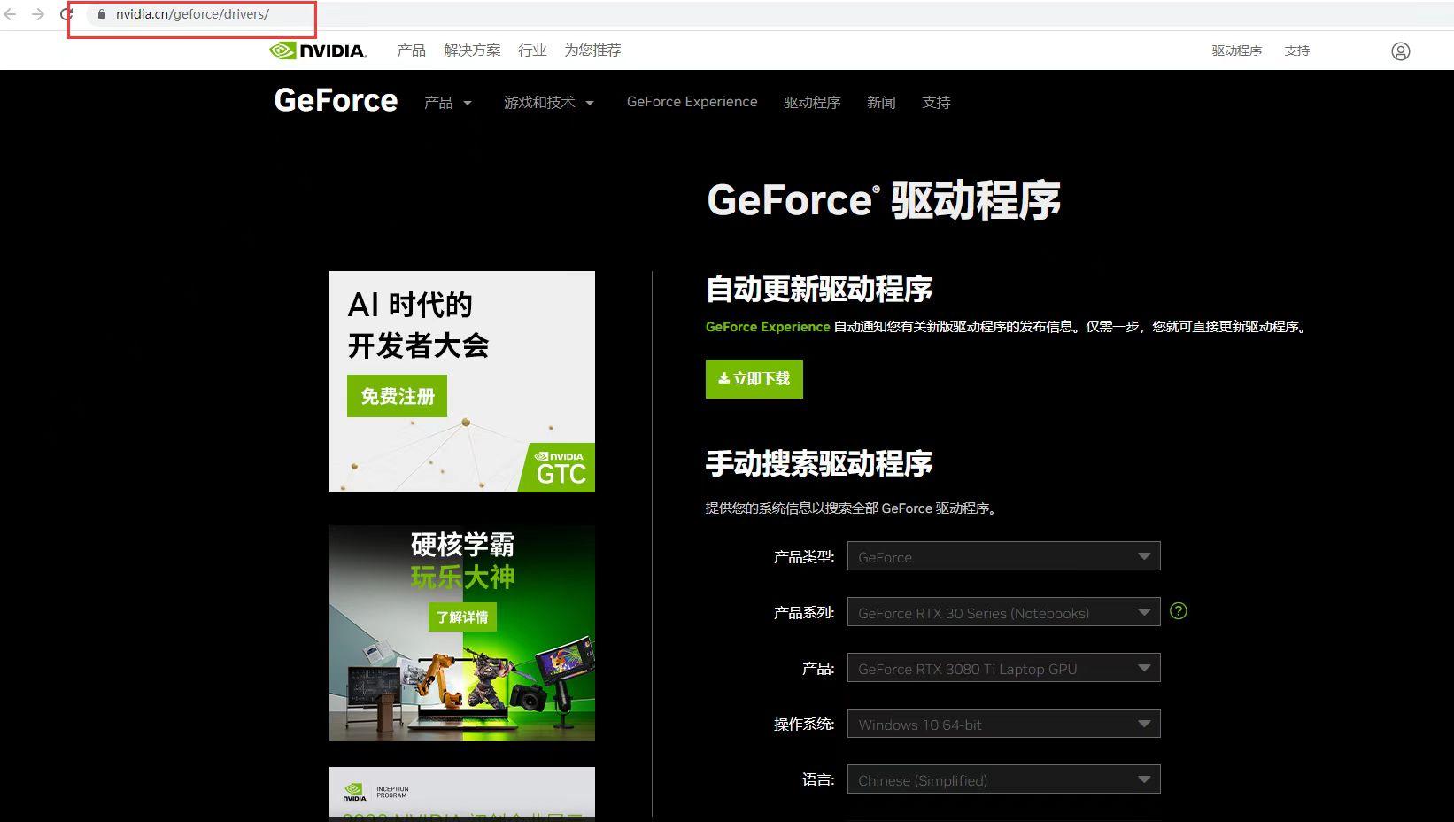Expand the Windows 10 64-bit operating system dropdown
This screenshot has width=1454, height=822.
point(1002,724)
